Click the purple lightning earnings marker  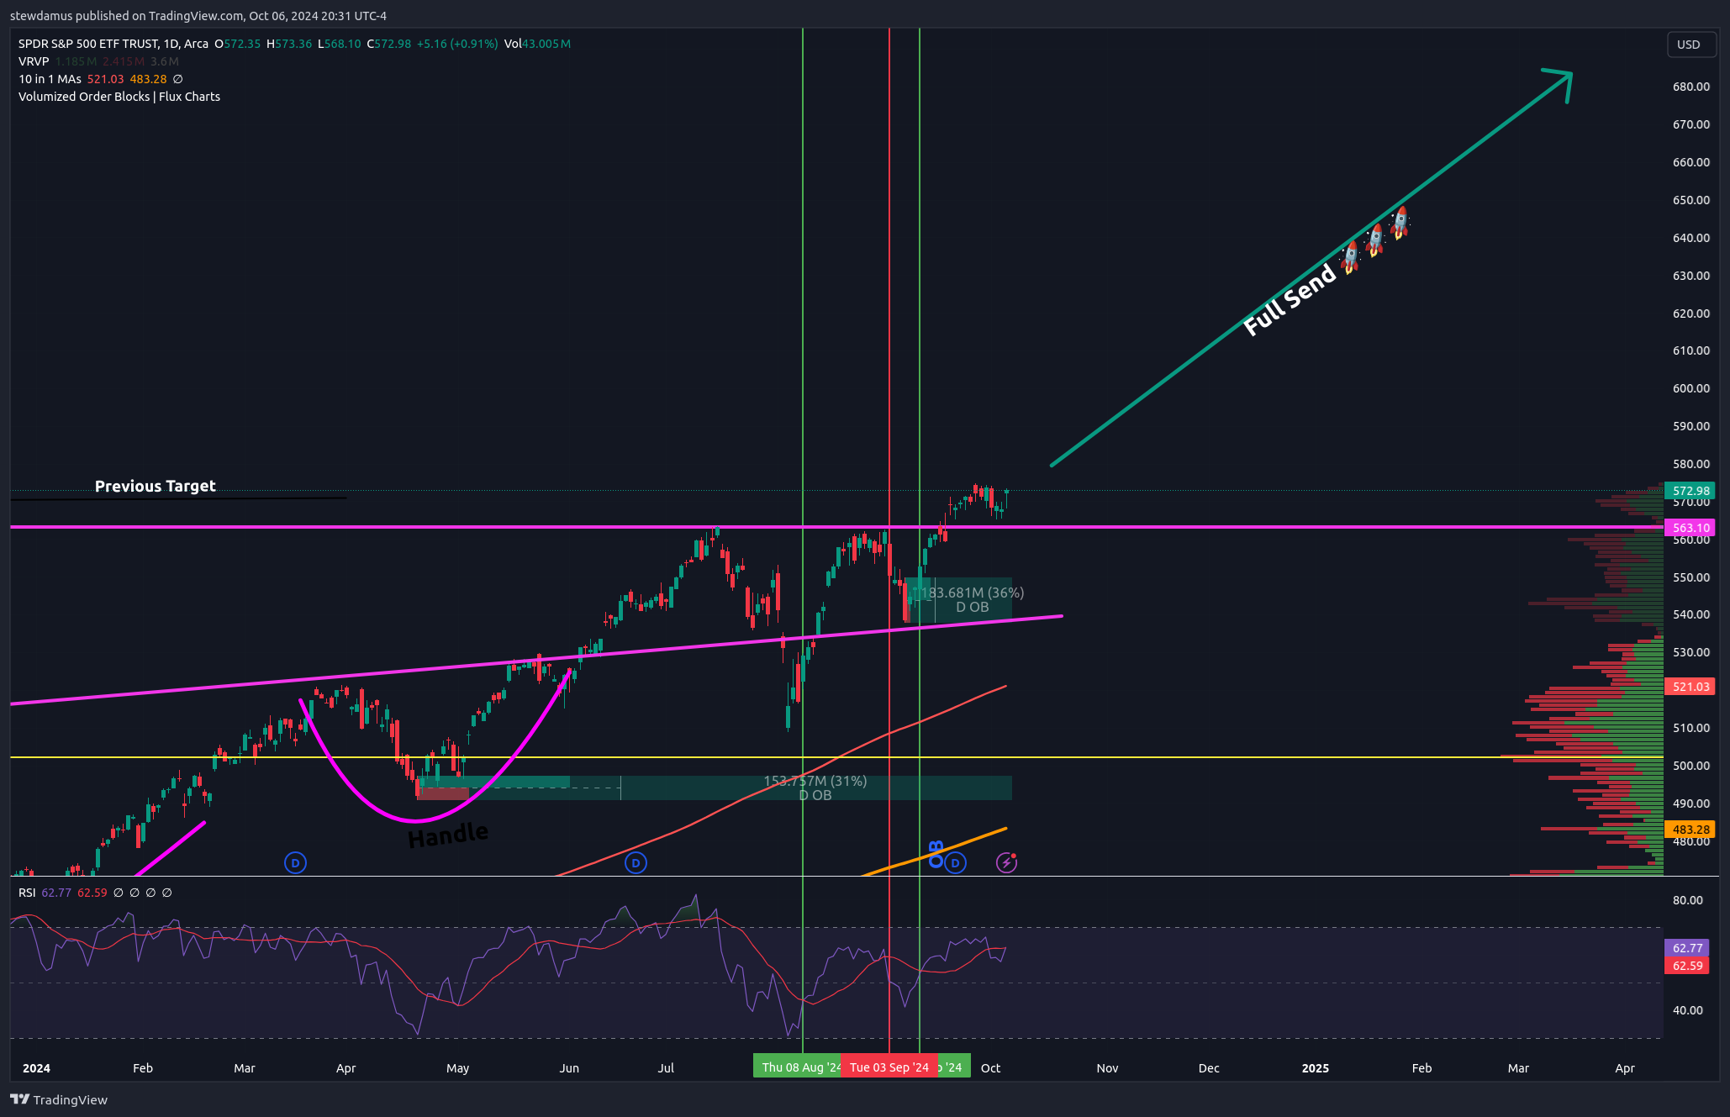tap(1006, 862)
